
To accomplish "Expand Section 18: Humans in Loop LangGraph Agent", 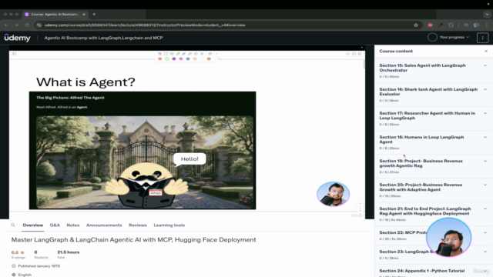I will [485, 137].
